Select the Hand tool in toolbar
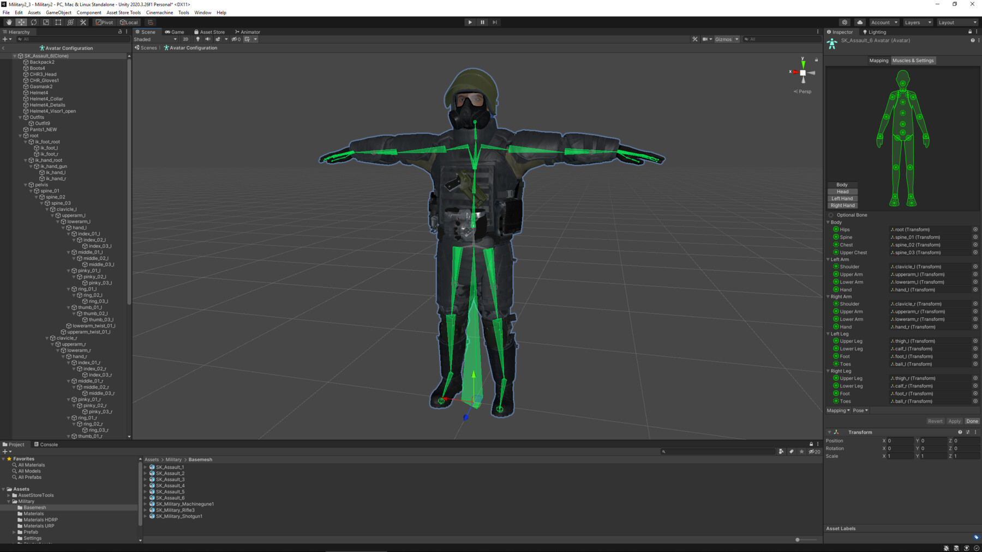The width and height of the screenshot is (982, 552). coord(9,22)
